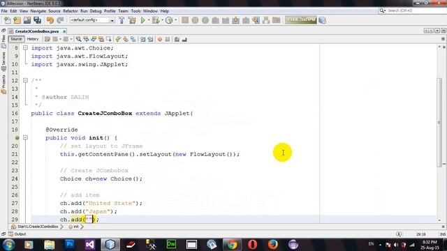Open the Windows Start button

[9, 245]
